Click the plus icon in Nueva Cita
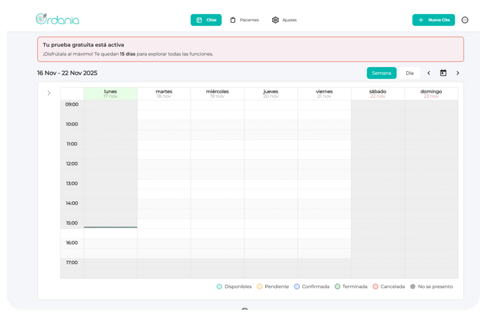487x314 pixels. (x=421, y=20)
